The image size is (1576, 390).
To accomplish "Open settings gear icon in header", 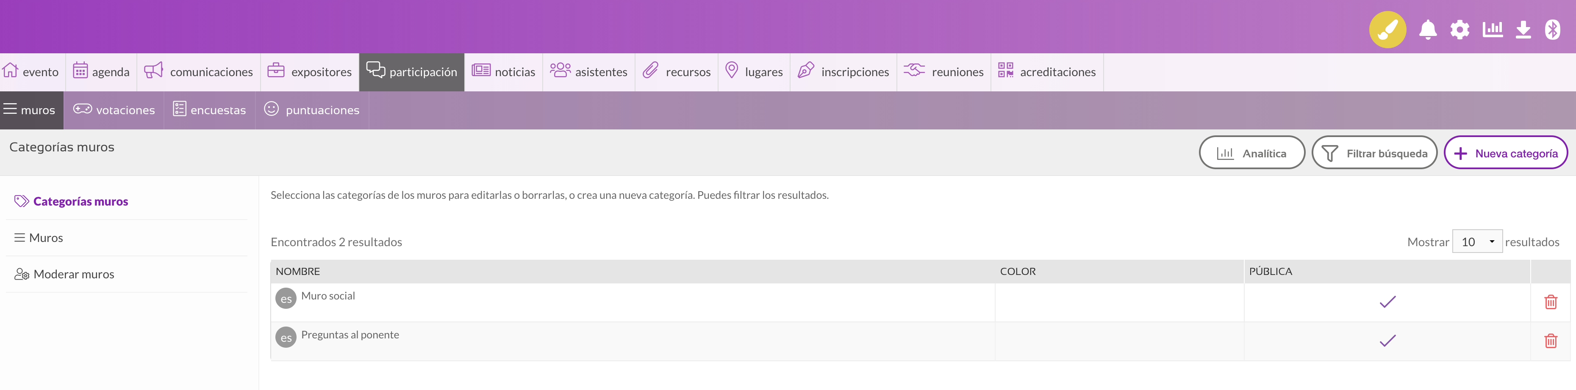I will (1459, 29).
